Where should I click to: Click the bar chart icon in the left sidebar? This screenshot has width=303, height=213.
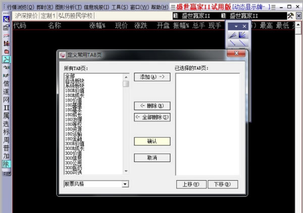tap(7, 43)
